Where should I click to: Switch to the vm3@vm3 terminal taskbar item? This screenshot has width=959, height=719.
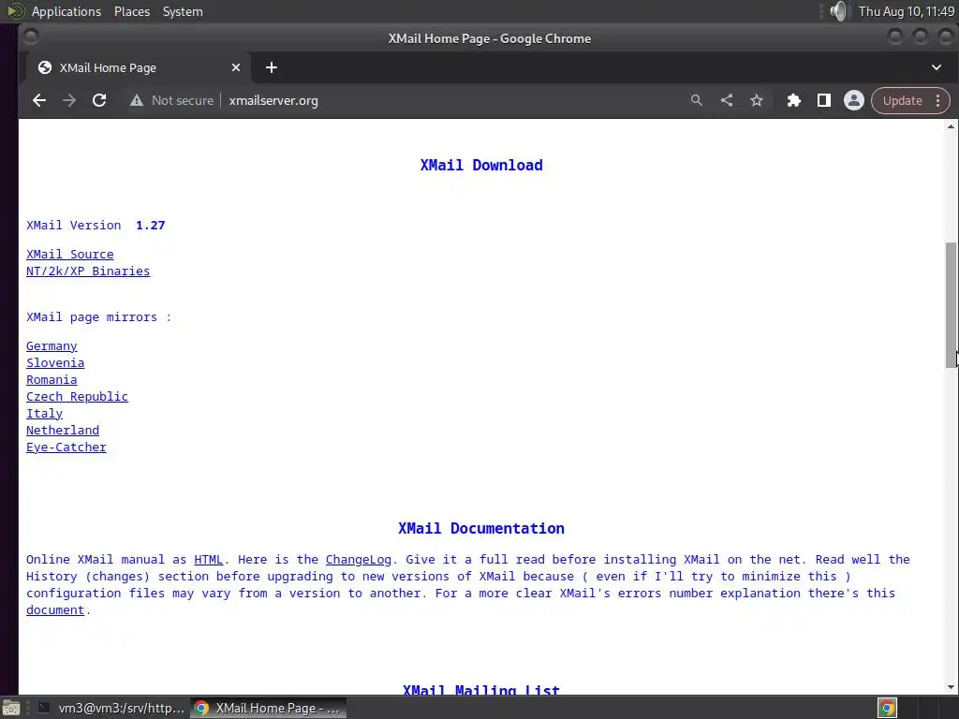click(111, 708)
